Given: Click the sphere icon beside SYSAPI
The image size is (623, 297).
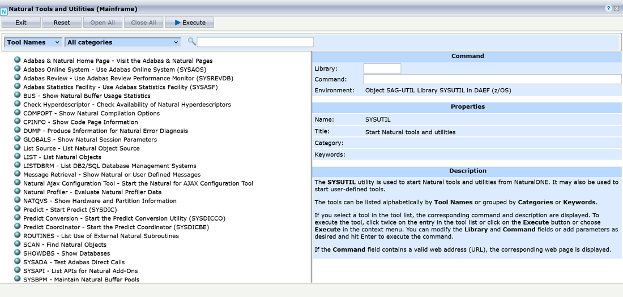Looking at the screenshot, I should coord(17,270).
